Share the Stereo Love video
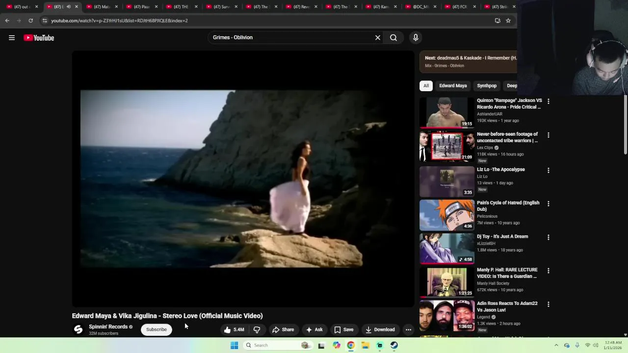628x353 pixels. [283, 329]
